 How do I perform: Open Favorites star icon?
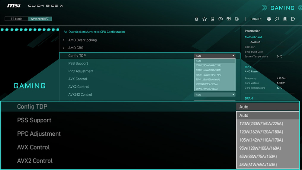click(x=204, y=19)
